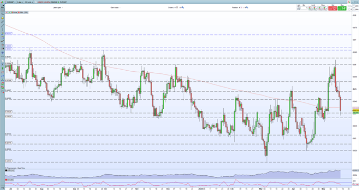This screenshot has height=190, width=359.
Task: Expand the 200 units history dropdown
Action: click(x=29, y=2)
